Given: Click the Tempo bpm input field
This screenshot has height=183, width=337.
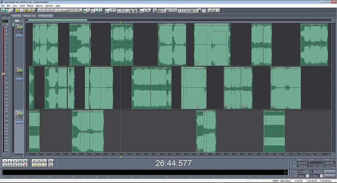Looking at the screenshot, I should 301,172.
